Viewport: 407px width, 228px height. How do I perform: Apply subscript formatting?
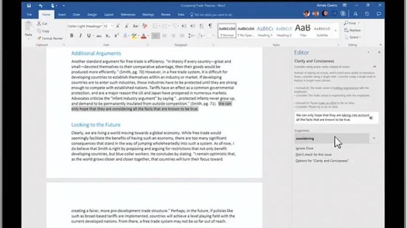[x=107, y=36]
